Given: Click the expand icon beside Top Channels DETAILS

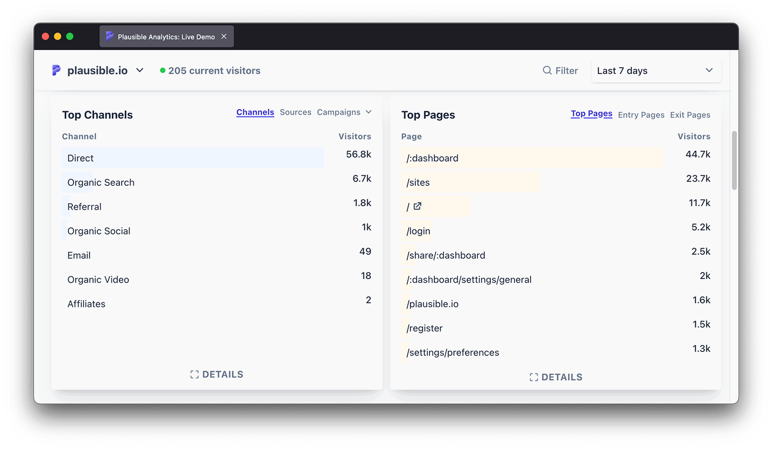Looking at the screenshot, I should pos(194,375).
